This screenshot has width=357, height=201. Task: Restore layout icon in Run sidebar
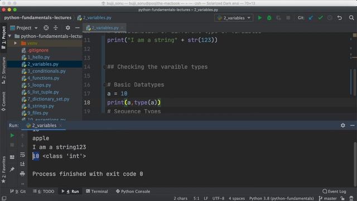point(12,157)
